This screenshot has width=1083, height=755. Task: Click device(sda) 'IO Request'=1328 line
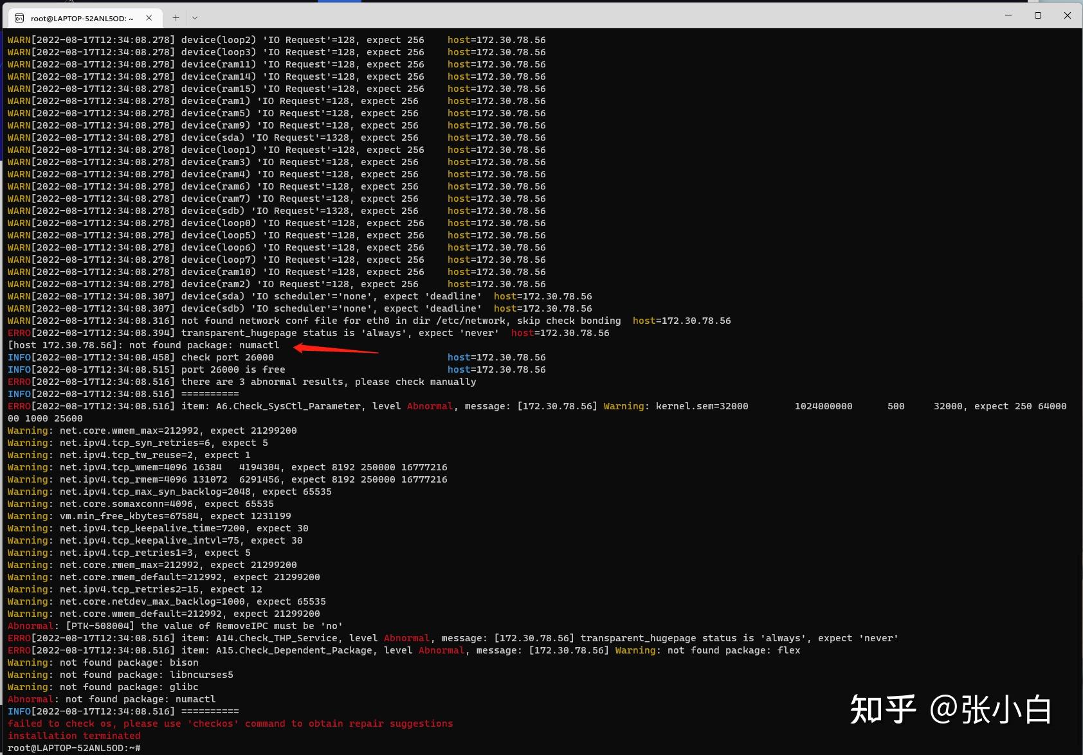click(277, 138)
